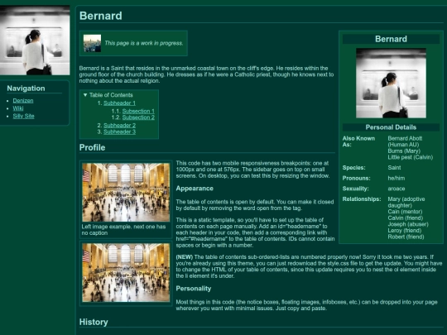Click the 'Relationships:' label

click(362, 199)
